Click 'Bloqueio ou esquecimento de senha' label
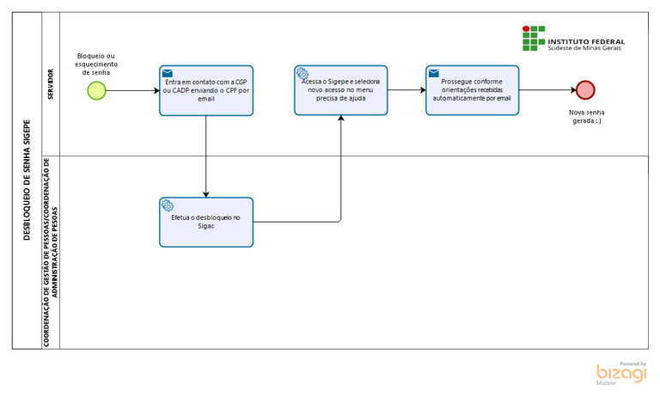The width and height of the screenshot is (660, 404). 96,64
